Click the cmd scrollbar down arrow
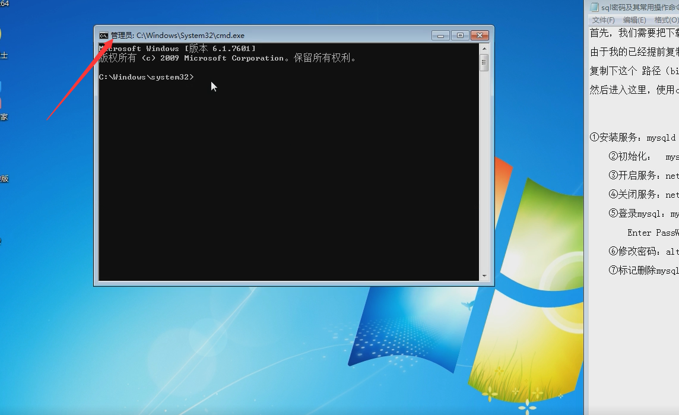This screenshot has width=679, height=415. coord(484,276)
